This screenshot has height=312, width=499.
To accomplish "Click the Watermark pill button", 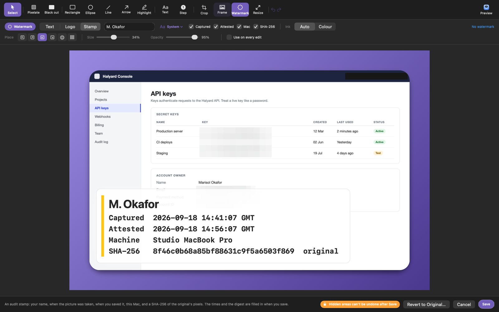I will (20, 27).
